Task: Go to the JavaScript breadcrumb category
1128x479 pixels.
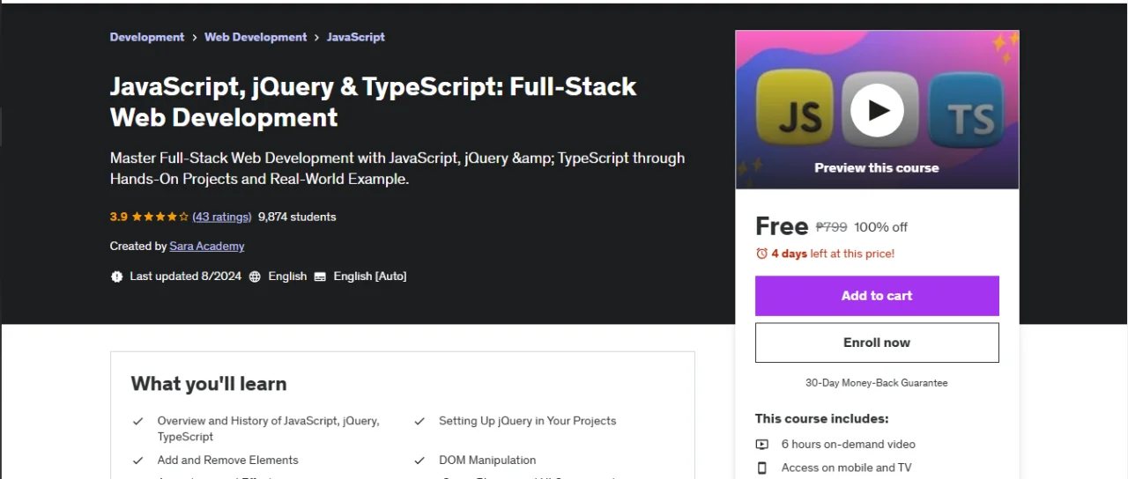Action: tap(356, 37)
